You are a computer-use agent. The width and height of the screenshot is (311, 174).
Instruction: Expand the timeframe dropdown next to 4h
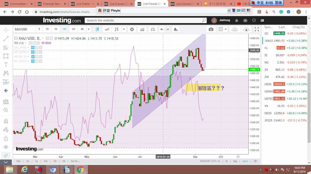pos(89,29)
